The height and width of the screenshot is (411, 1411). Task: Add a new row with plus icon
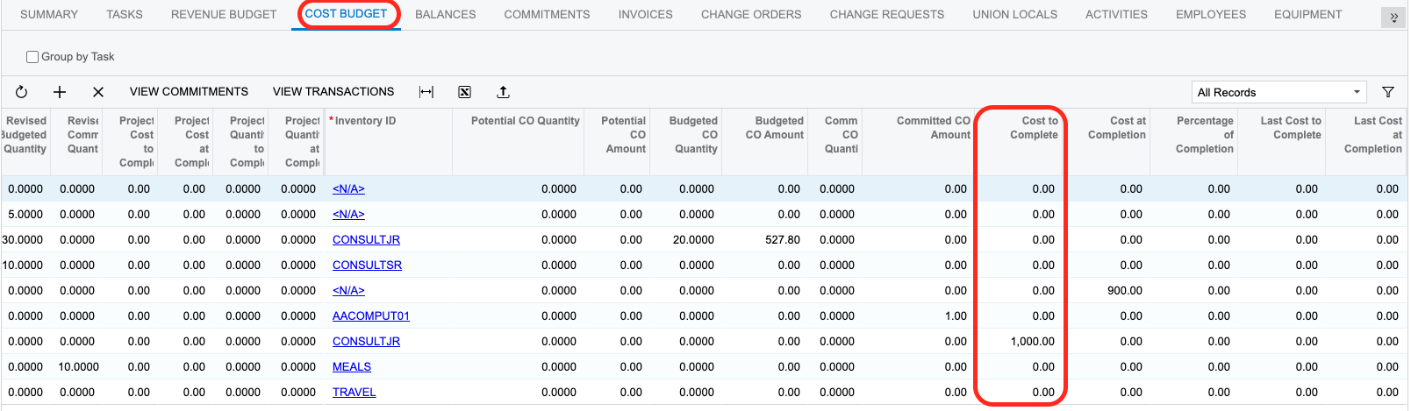(60, 92)
